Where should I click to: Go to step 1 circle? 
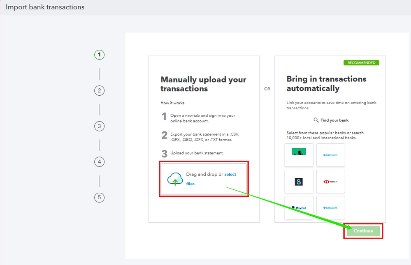pos(99,55)
